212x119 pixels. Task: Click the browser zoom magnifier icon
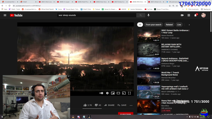tap(173, 6)
